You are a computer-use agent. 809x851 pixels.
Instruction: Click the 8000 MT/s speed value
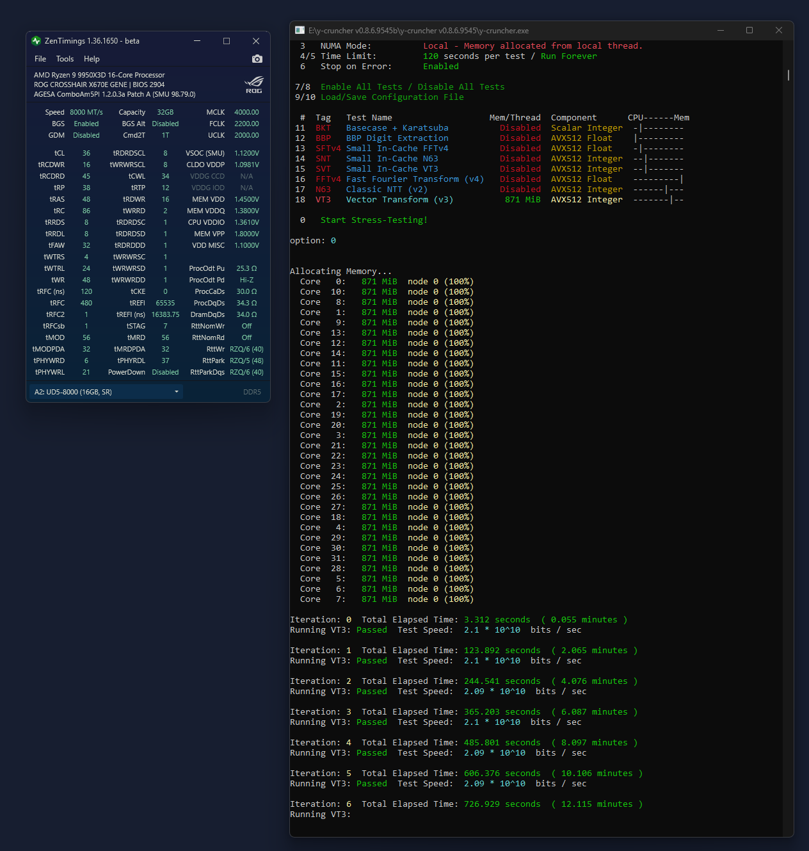[x=86, y=112]
